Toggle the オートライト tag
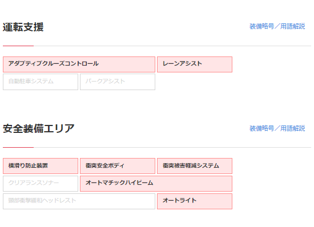Screen dimensions: 314x227 click(195, 201)
